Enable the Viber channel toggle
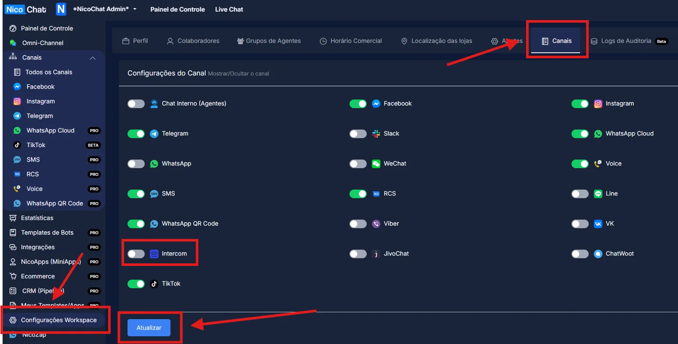Screen dimensions: 678x344 tap(358, 224)
